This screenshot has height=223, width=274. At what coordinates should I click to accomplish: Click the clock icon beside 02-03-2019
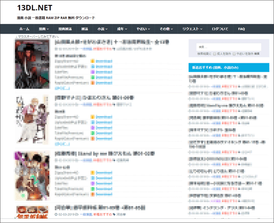(56, 214)
